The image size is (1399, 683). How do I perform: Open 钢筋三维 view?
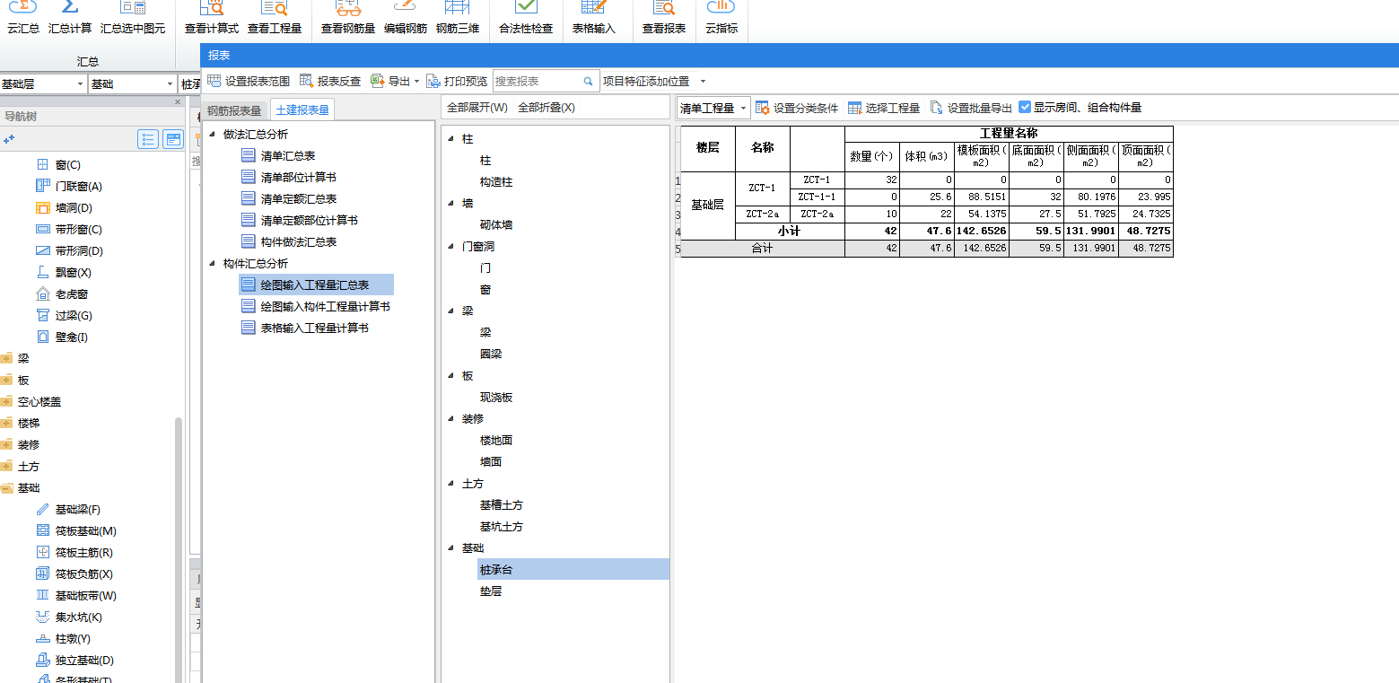pos(458,18)
